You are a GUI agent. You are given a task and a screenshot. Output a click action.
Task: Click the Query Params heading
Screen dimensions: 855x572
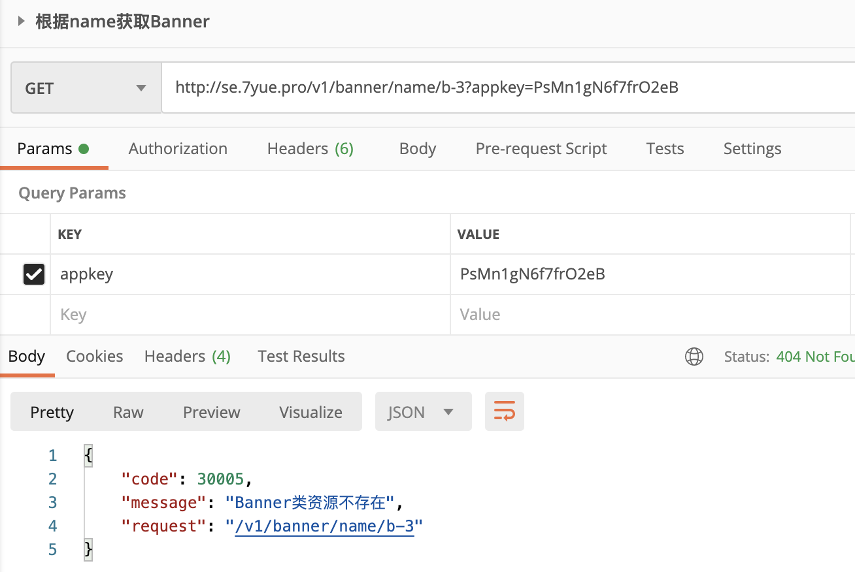72,193
